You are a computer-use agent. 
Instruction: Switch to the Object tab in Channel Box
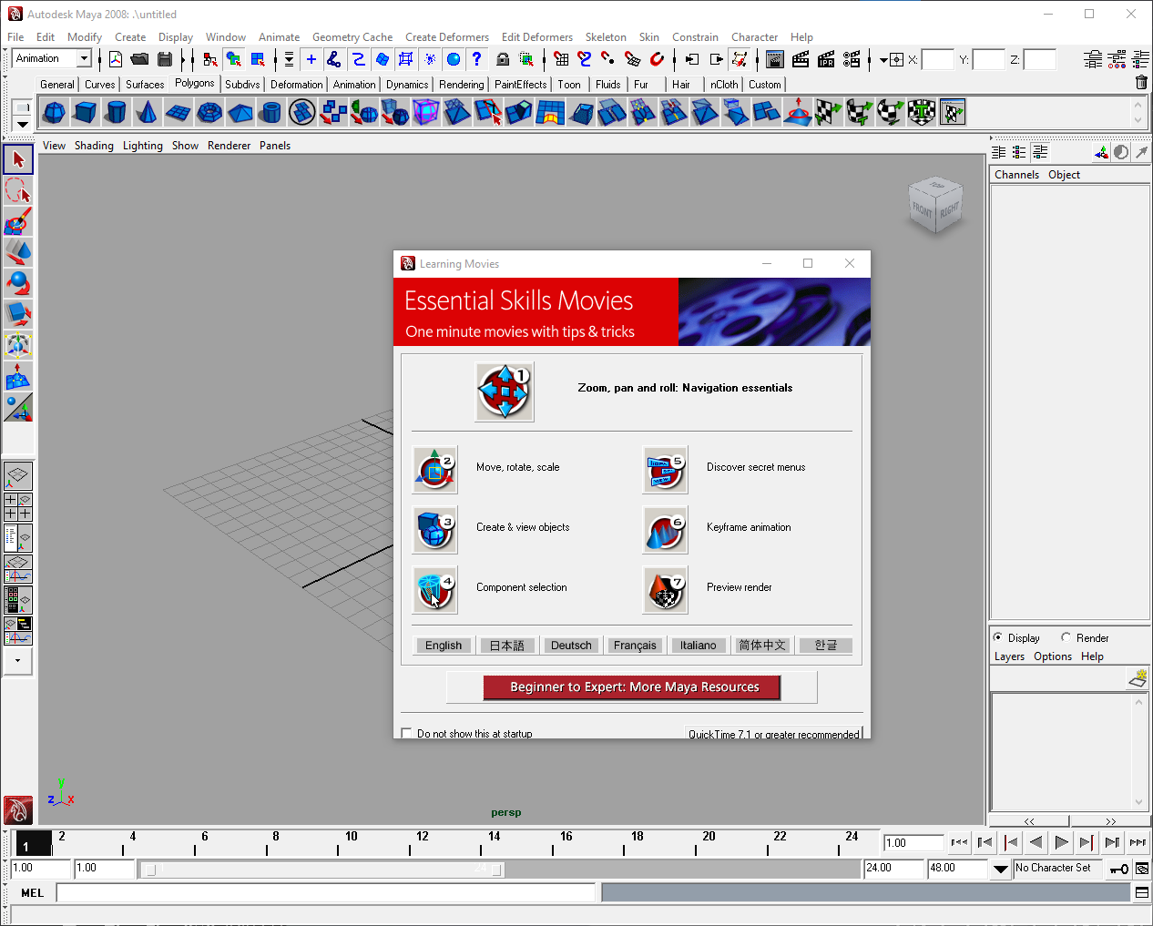pos(1064,175)
